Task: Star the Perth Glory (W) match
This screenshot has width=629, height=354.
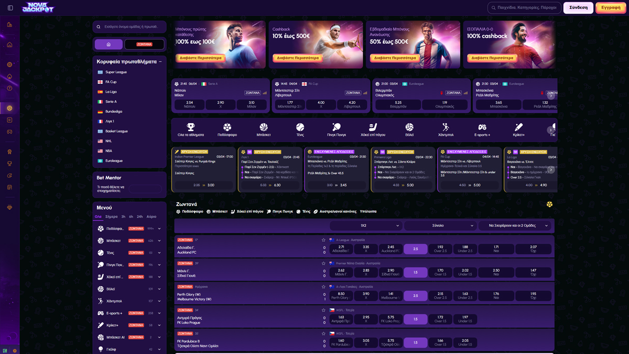Action: 323,288
